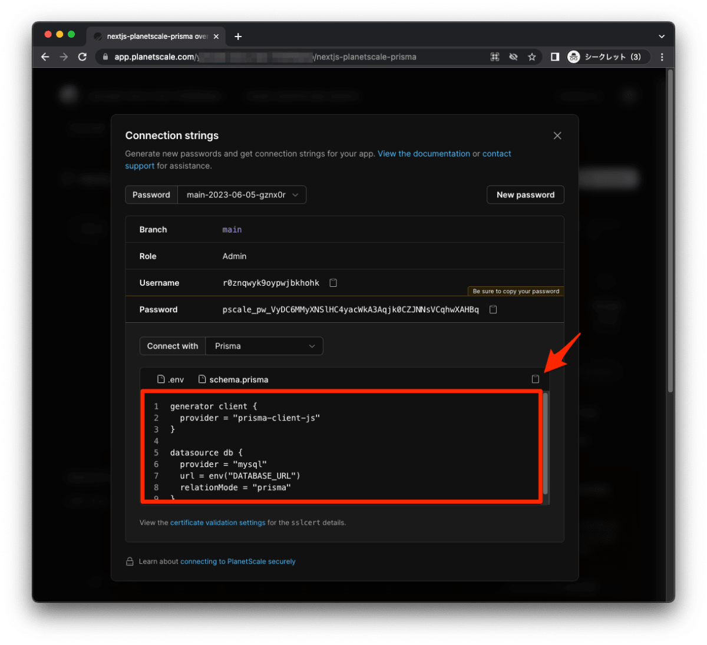707x645 pixels.
Task: Go forward in browser history
Action: (64, 57)
